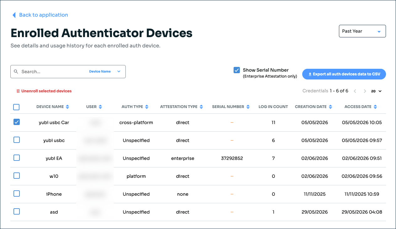
Task: Click trash icon beside Unenroll selected devices
Action: tap(18, 91)
